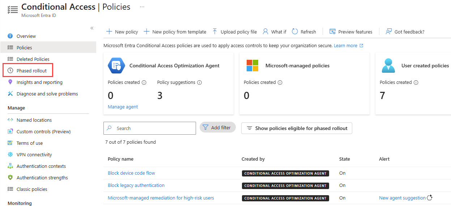Open the ellipsis menu beside Policies title
This screenshot has width=451, height=206.
tap(142, 6)
